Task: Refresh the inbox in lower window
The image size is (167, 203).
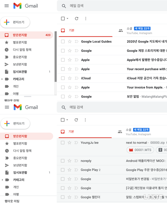Action: (x=76, y=120)
